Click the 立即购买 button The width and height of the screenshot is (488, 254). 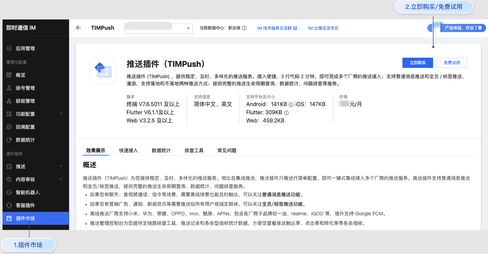click(x=417, y=63)
